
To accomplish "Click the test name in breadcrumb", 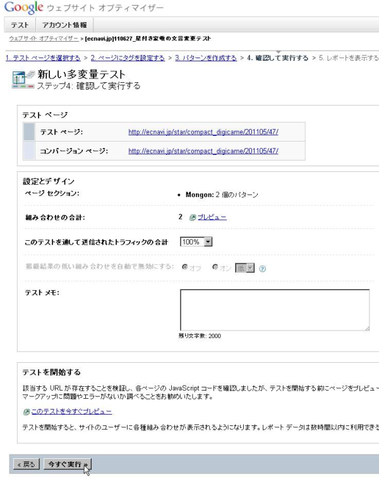I will (x=148, y=39).
